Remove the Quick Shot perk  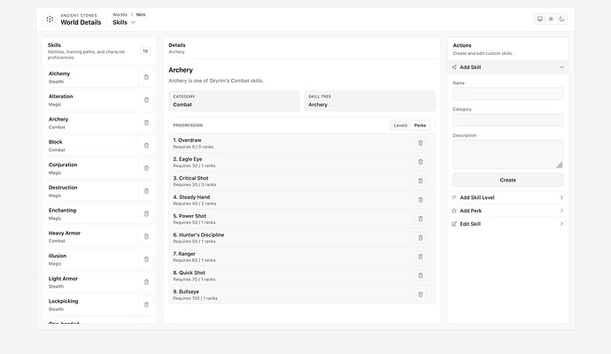(421, 276)
